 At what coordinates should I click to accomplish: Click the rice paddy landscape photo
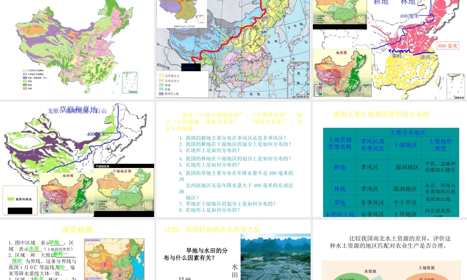pos(276,257)
